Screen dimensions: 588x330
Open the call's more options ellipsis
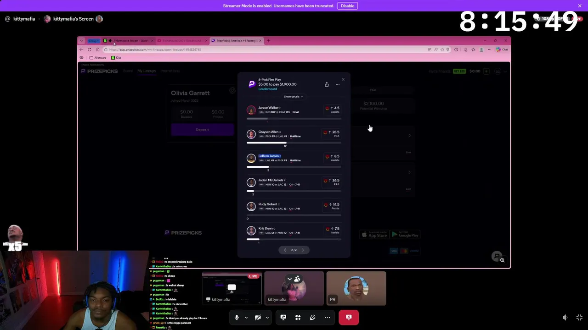(x=327, y=317)
